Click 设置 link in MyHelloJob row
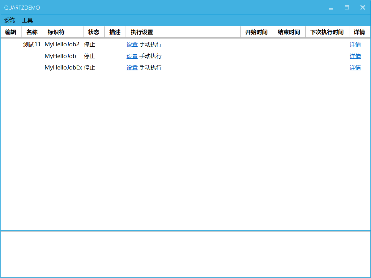This screenshot has width=371, height=278. click(132, 56)
